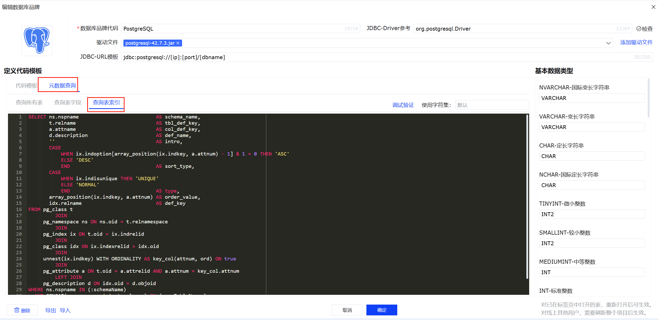Switch to the 代码模板 tab

tap(26, 85)
